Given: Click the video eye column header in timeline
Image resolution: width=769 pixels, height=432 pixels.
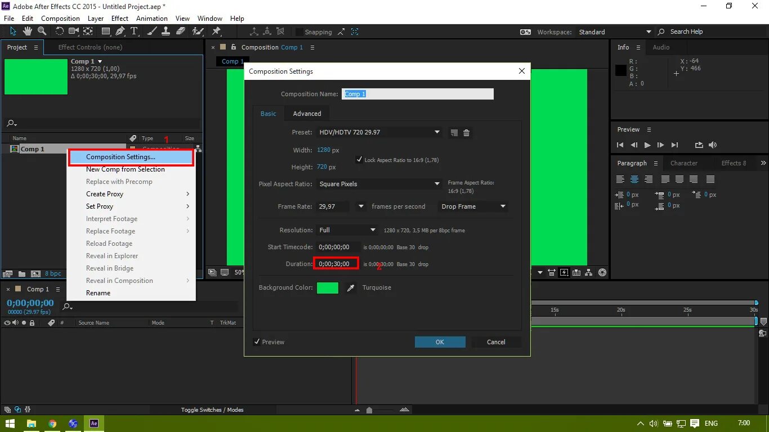Looking at the screenshot, I should [7, 323].
